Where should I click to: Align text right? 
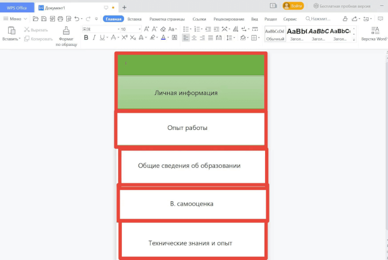[x=202, y=38]
